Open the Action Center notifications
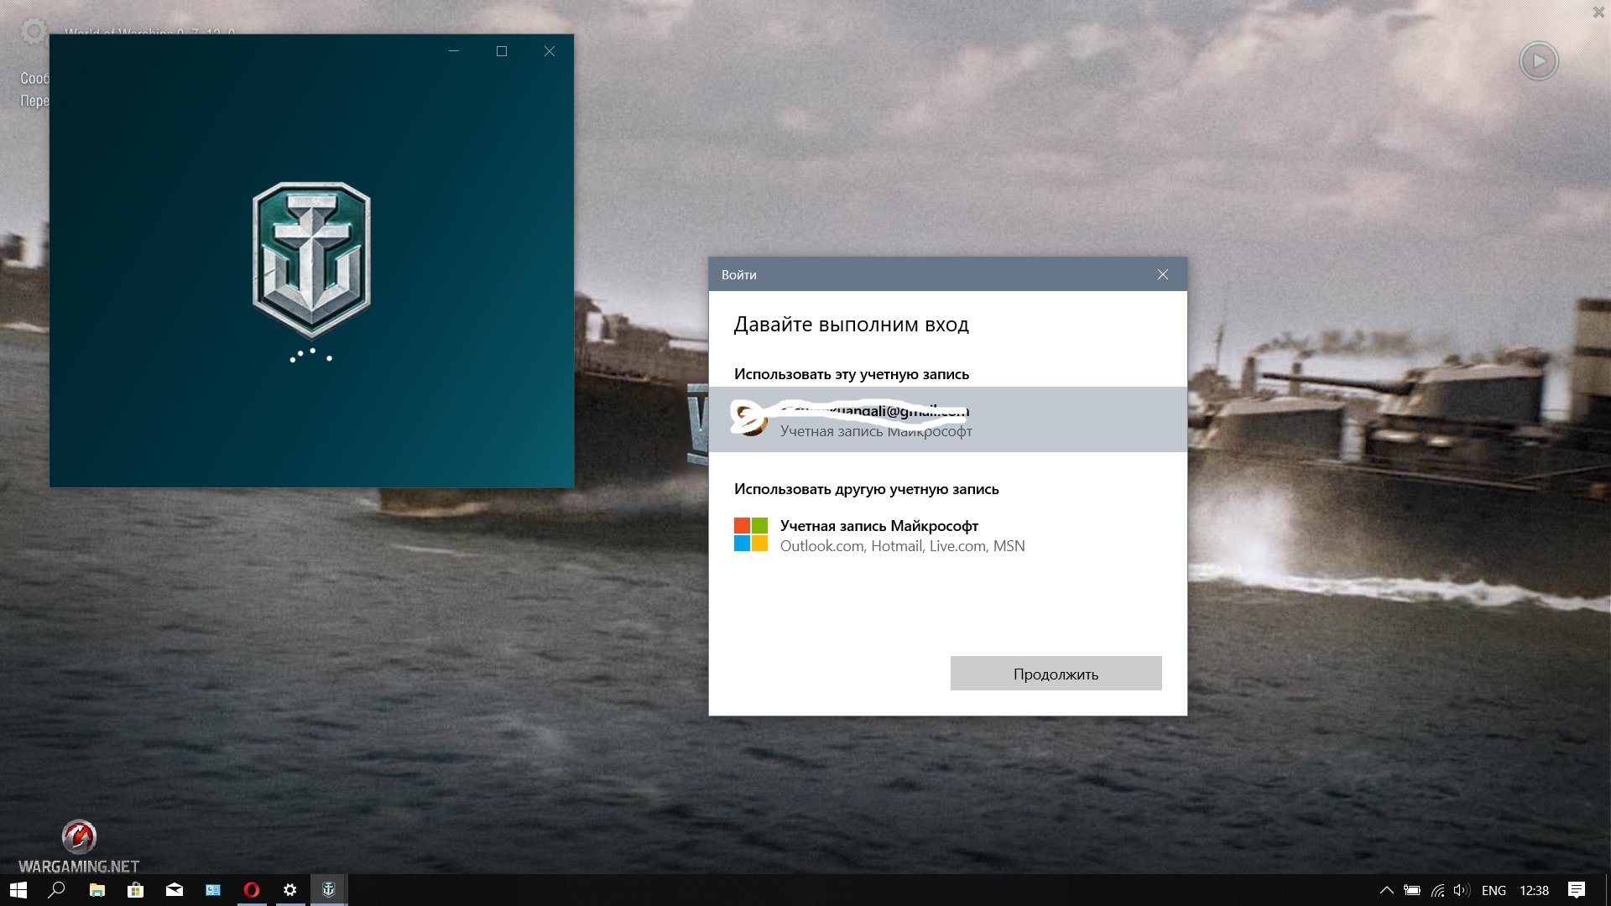The width and height of the screenshot is (1611, 906). click(x=1577, y=890)
